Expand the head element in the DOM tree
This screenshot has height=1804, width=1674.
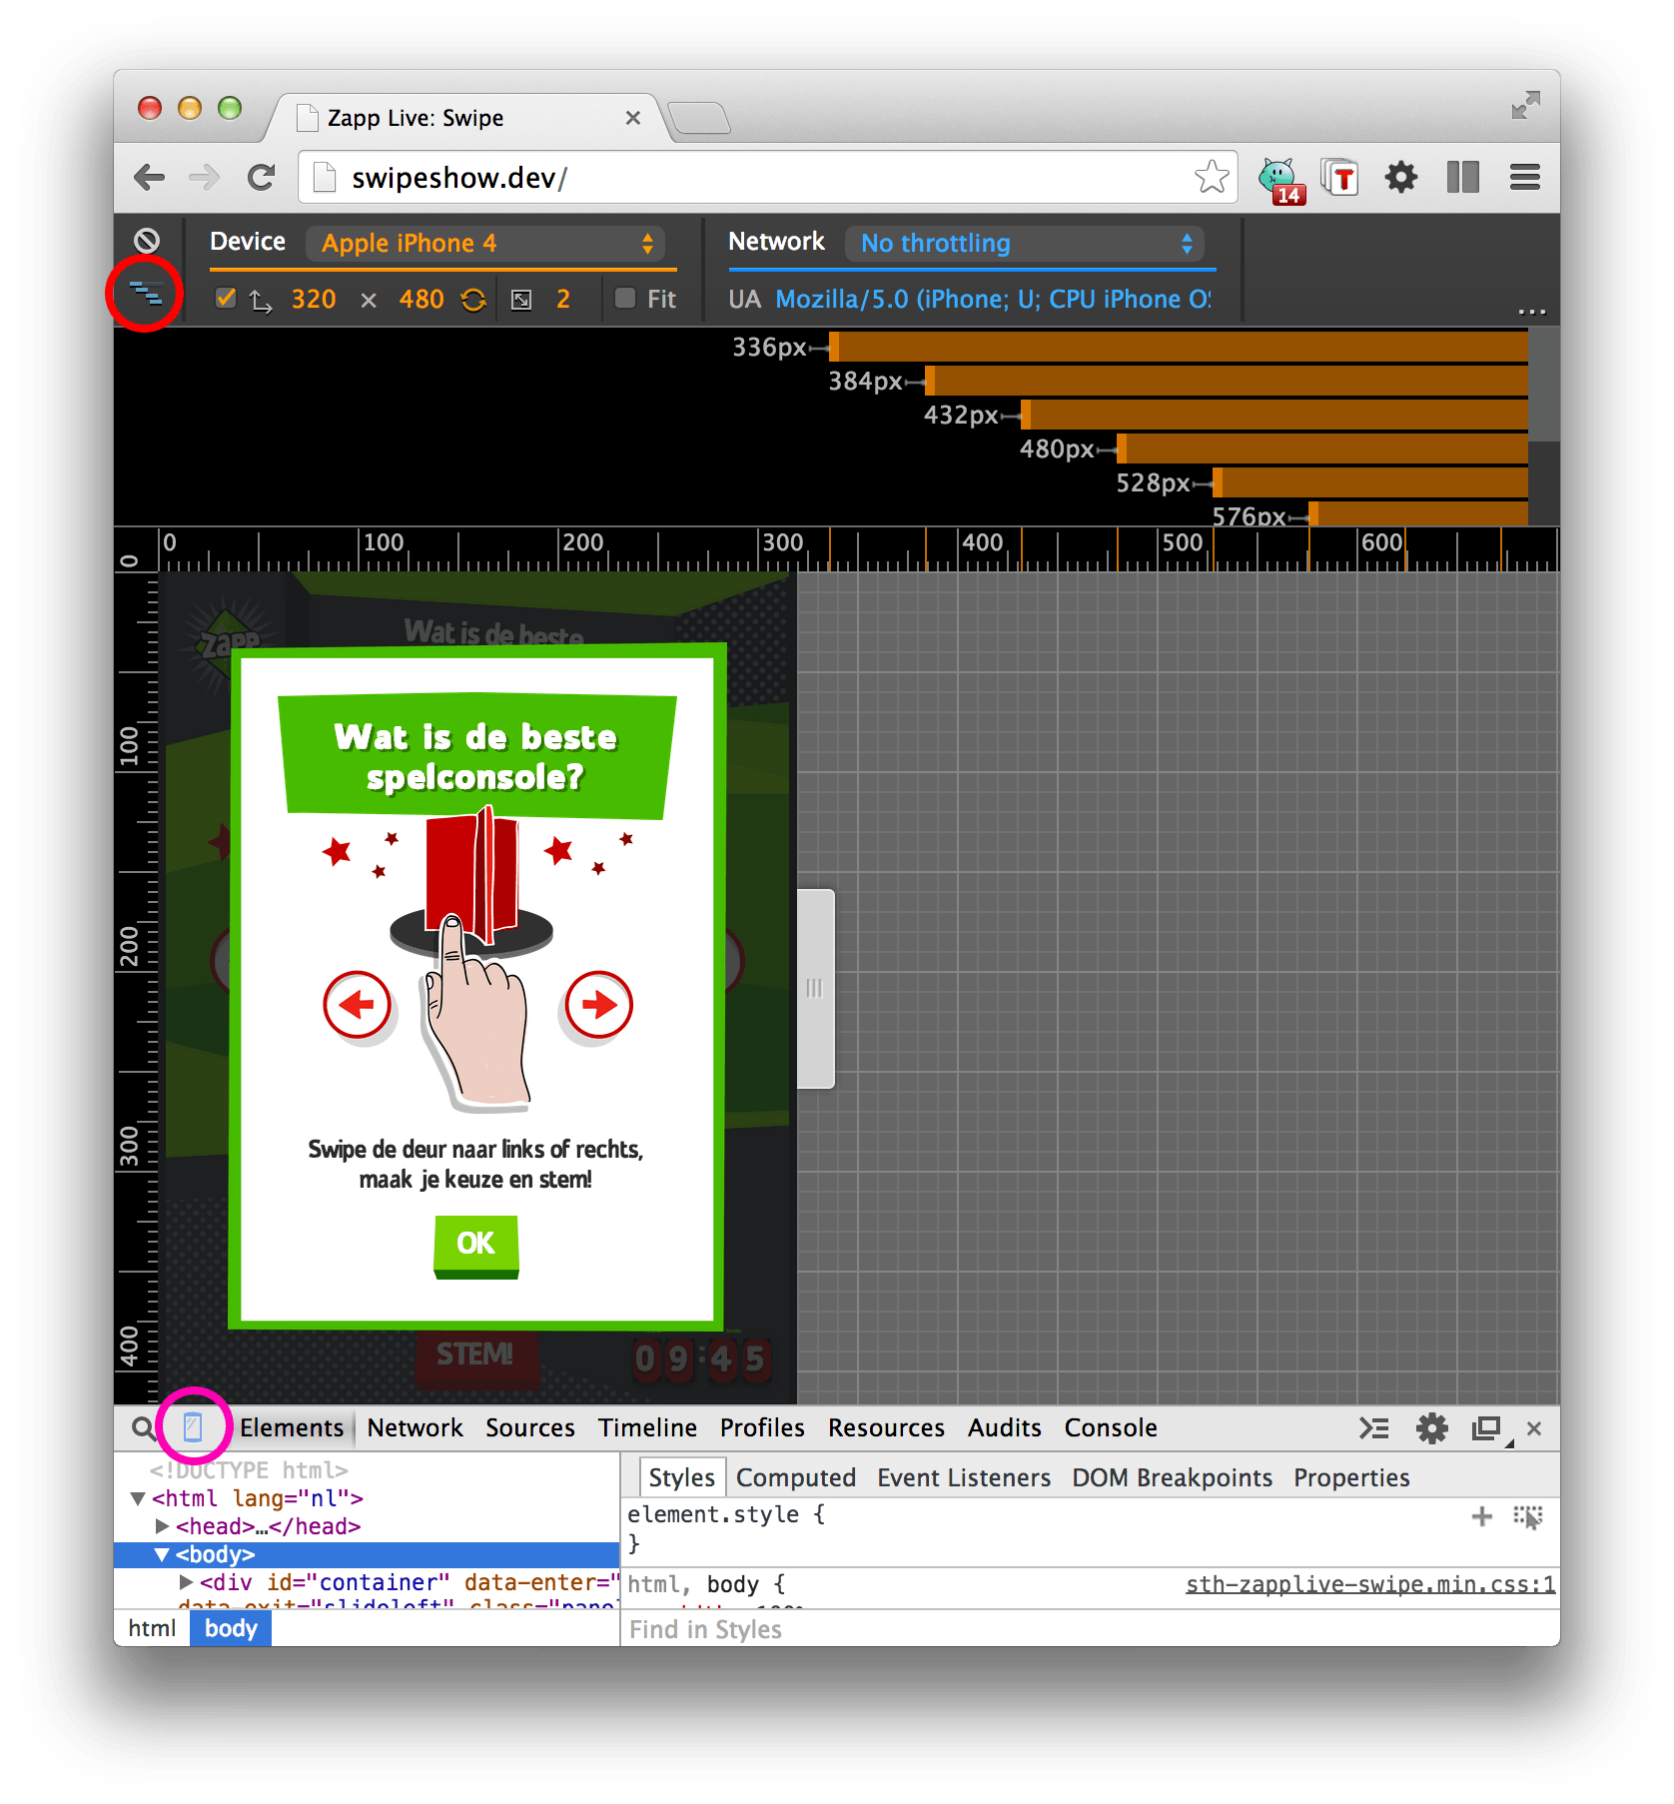pos(163,1526)
